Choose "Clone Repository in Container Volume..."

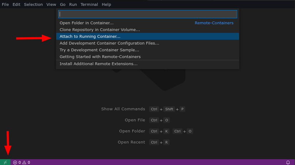pyautogui.click(x=100, y=30)
